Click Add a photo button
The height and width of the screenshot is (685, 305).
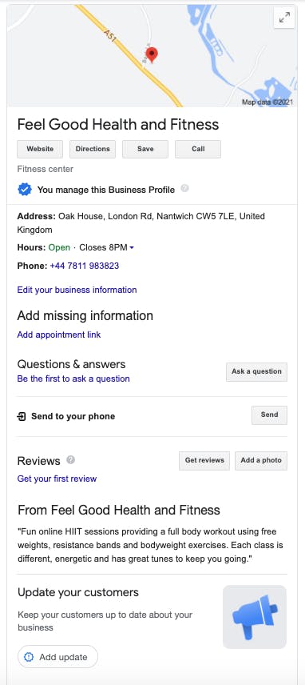pos(261,460)
